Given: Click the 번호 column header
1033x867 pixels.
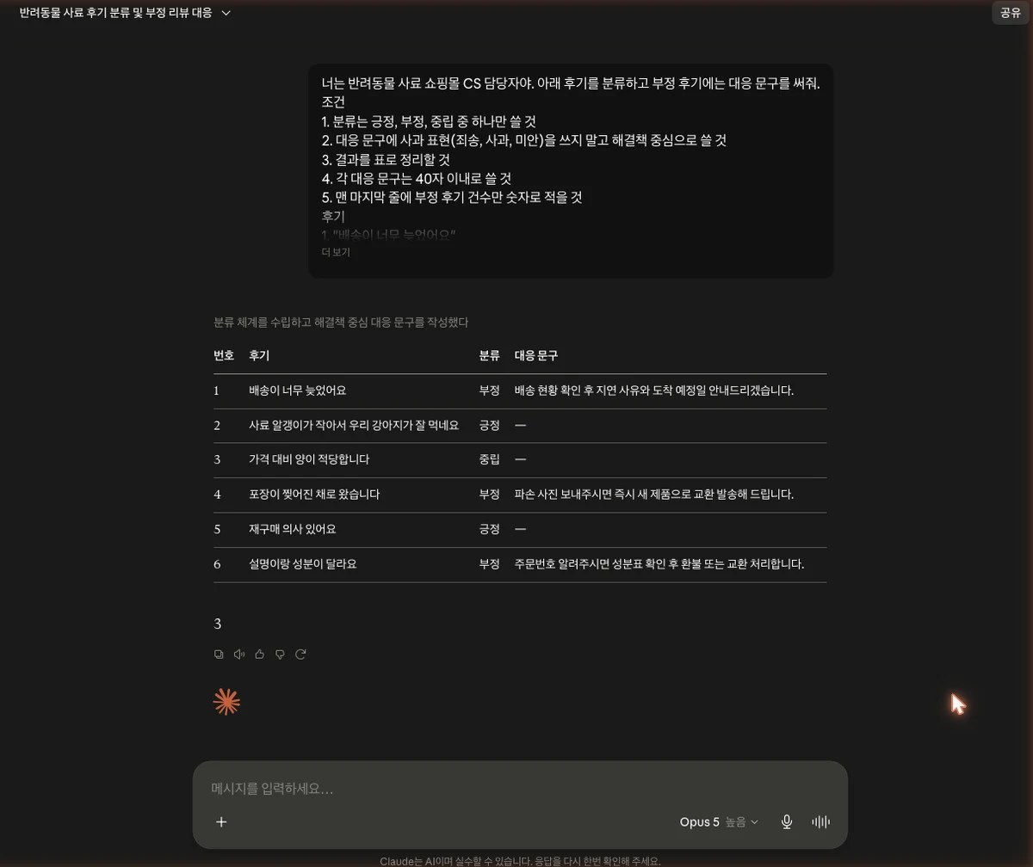Looking at the screenshot, I should (224, 356).
